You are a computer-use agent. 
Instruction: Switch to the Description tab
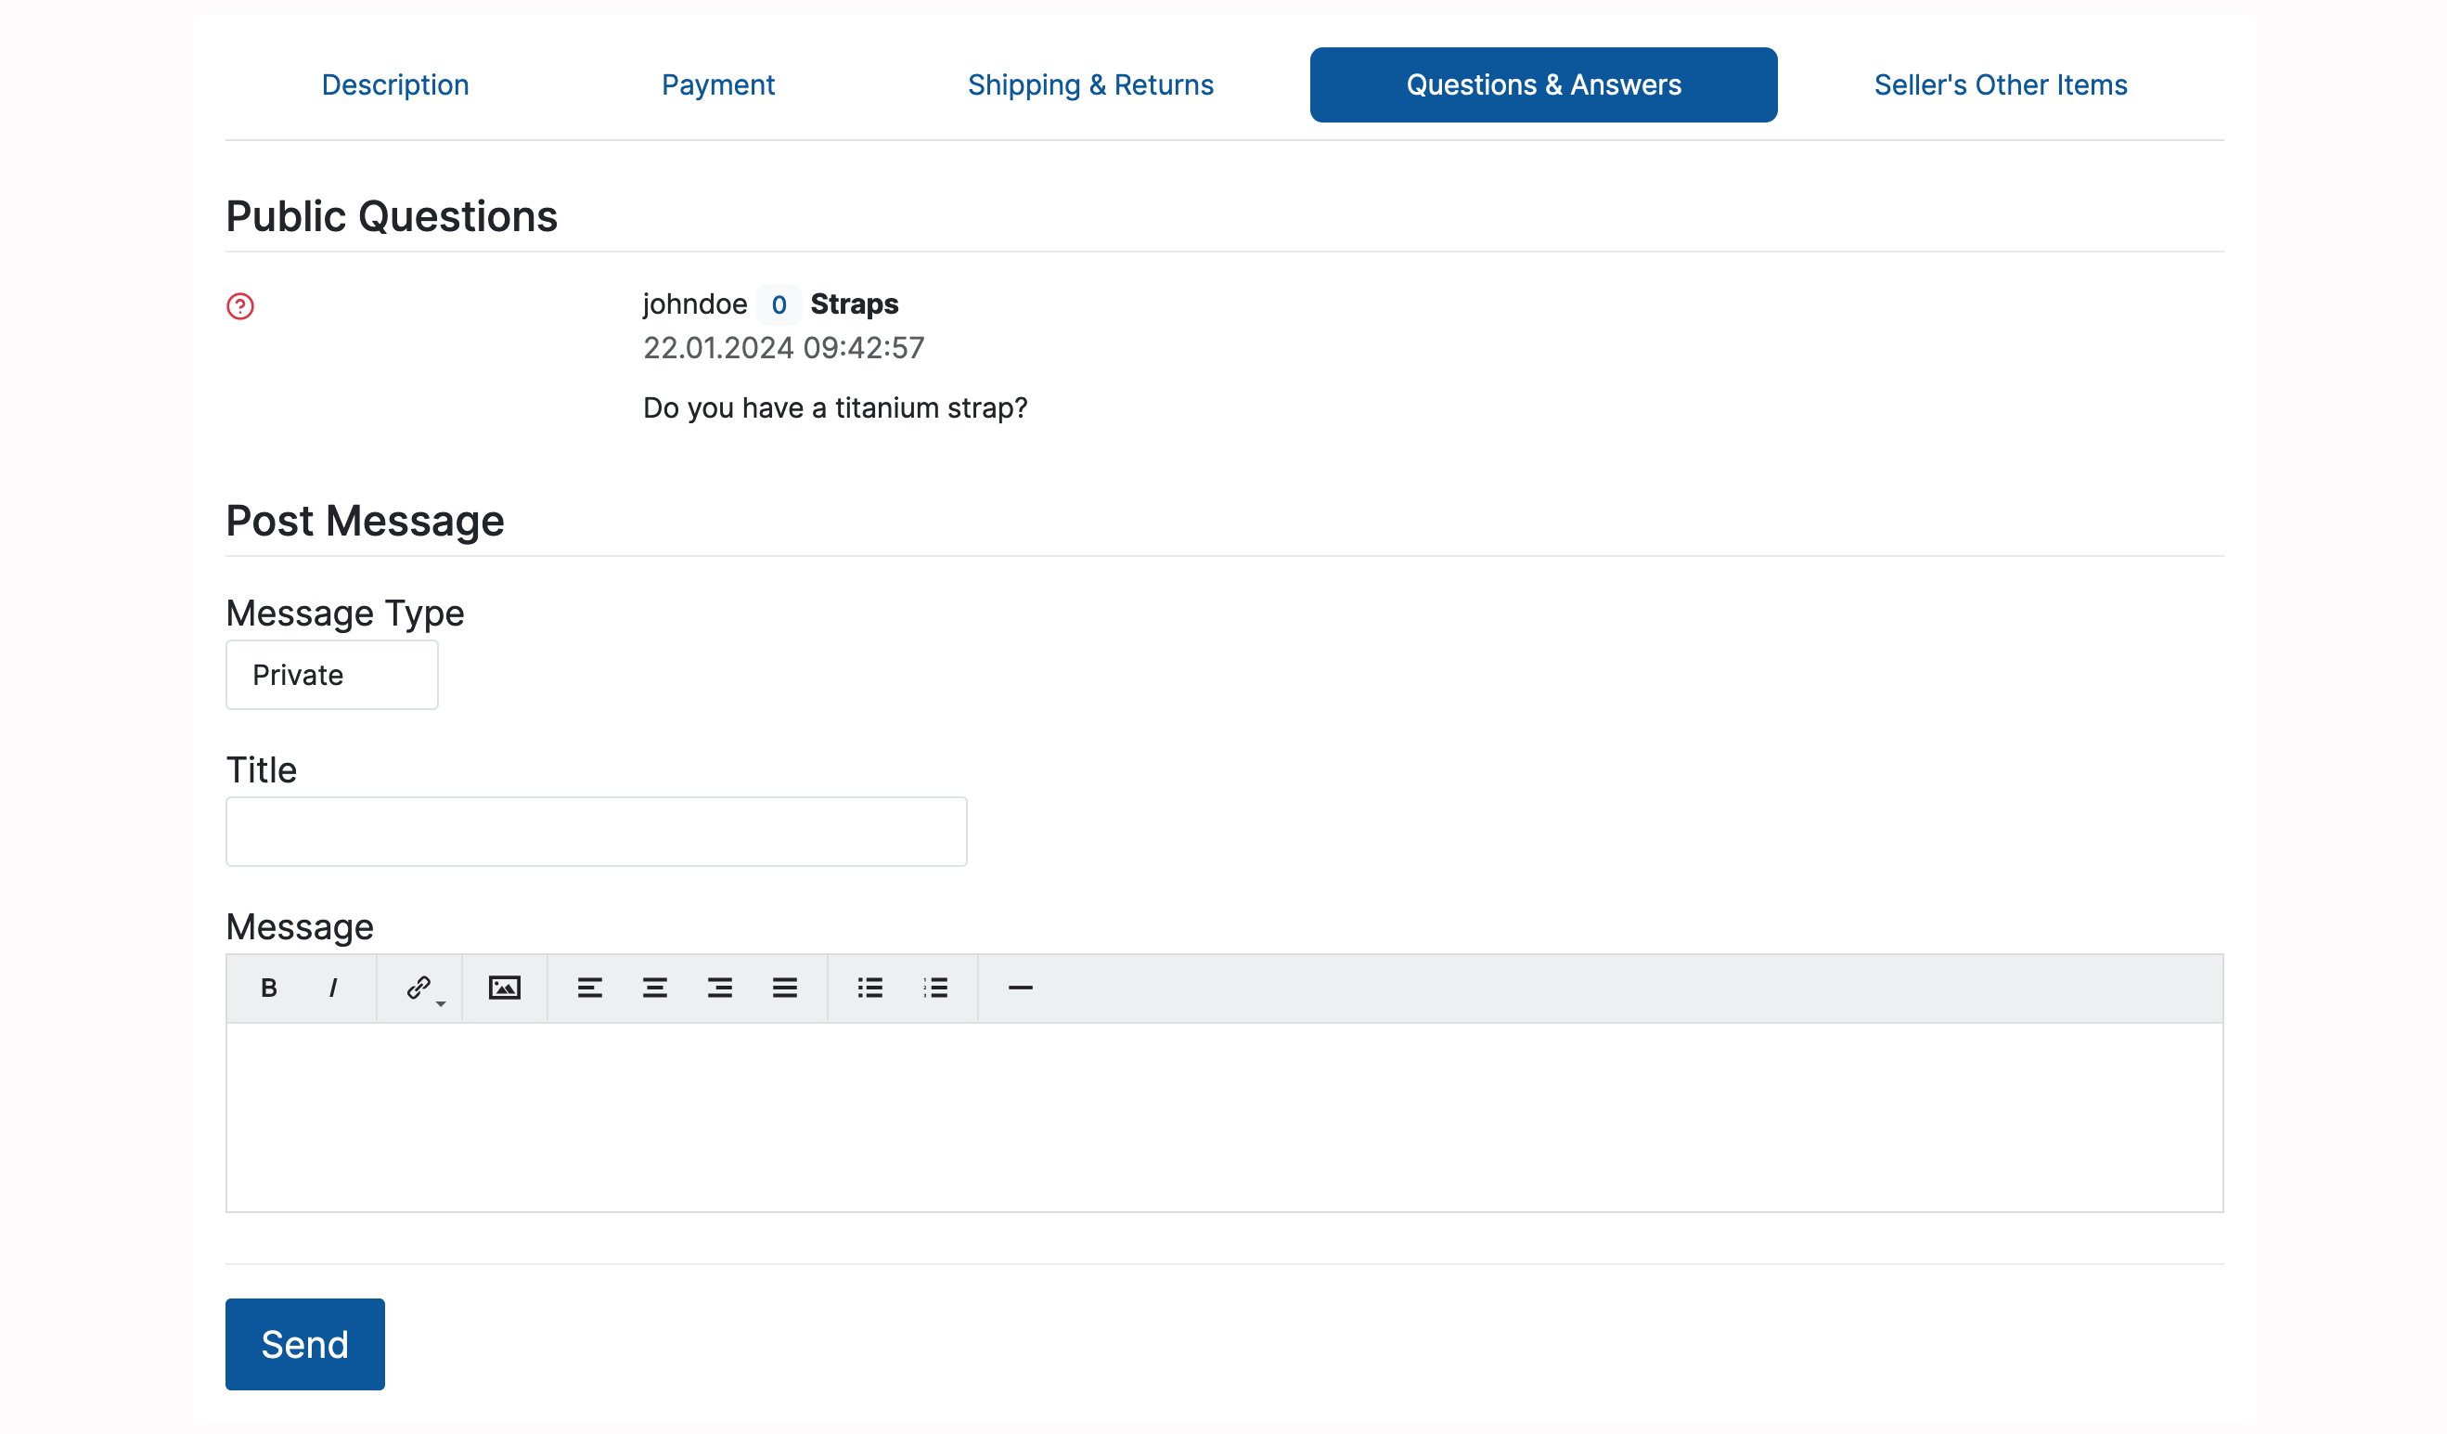[x=394, y=85]
